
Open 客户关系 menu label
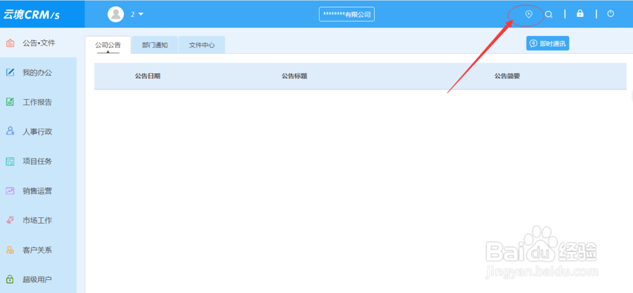[37, 250]
